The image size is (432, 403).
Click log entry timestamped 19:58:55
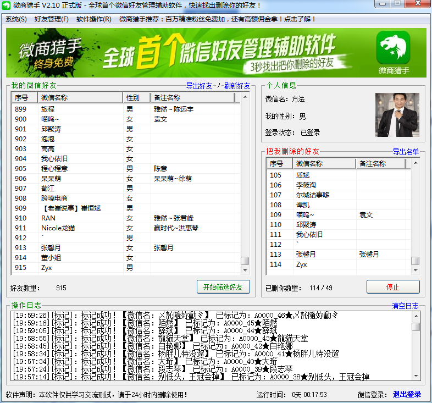[160, 339]
